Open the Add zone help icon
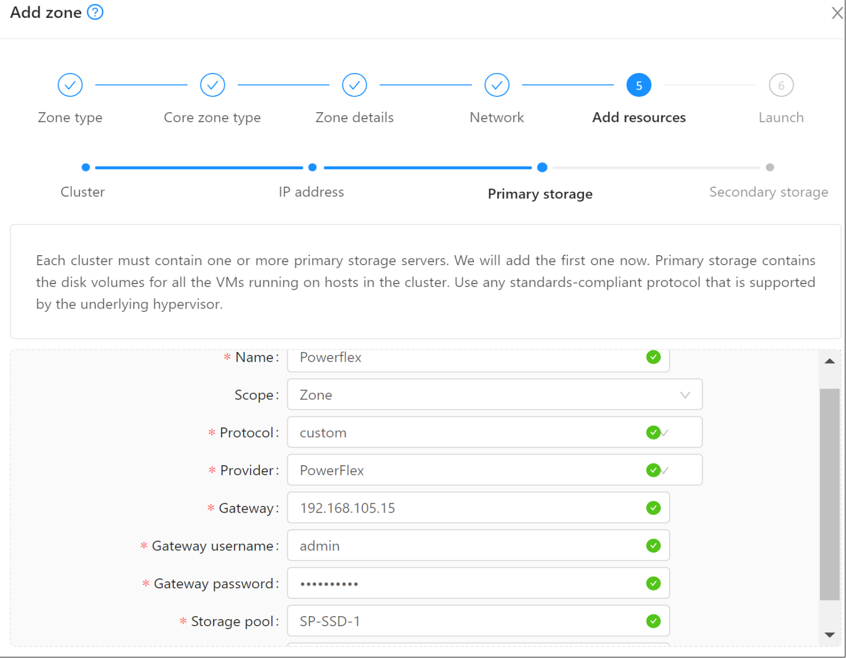The image size is (846, 658). 95,12
